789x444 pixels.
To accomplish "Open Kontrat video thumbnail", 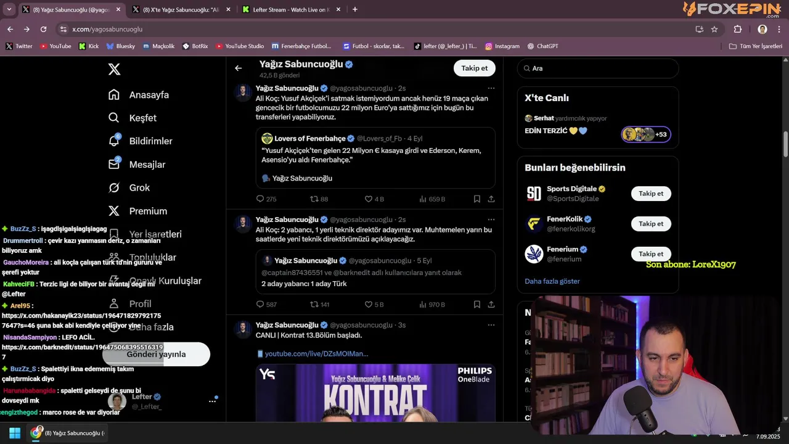I will [375, 393].
